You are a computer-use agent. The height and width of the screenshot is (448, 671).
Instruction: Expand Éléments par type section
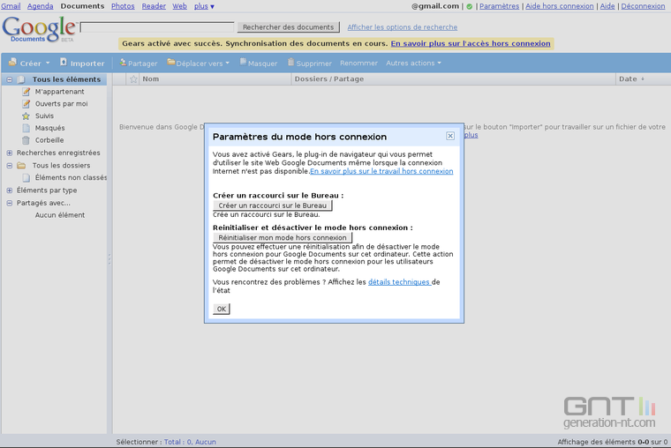(x=10, y=190)
